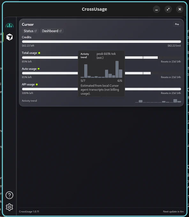Click the Auto usage green status dot
This screenshot has width=189, height=217.
tap(39, 69)
